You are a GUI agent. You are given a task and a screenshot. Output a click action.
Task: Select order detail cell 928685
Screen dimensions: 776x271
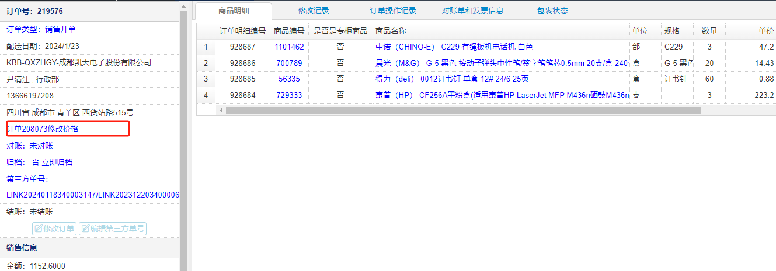click(242, 79)
